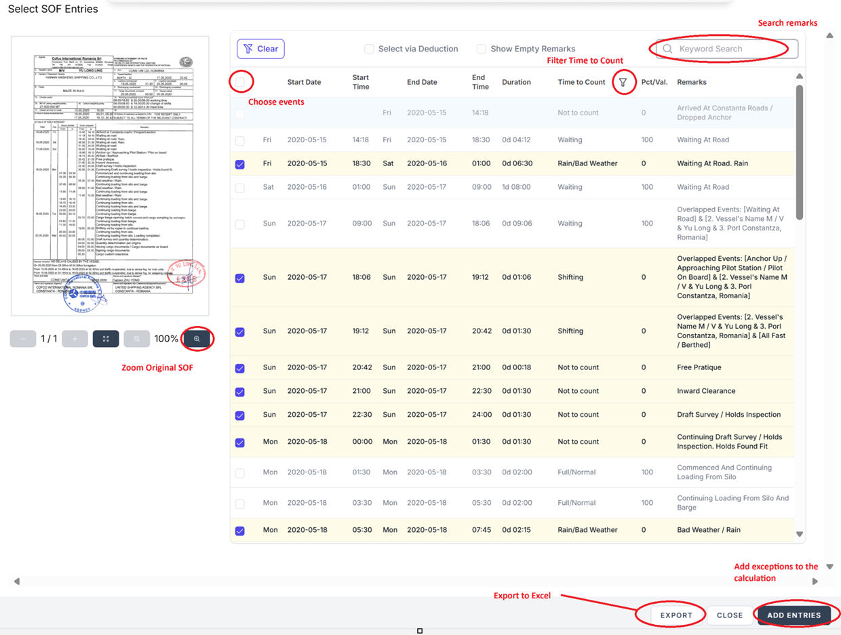Click Arrived At Constanta Roads / Dropped Anchor remark
The image size is (841, 635).
point(724,112)
